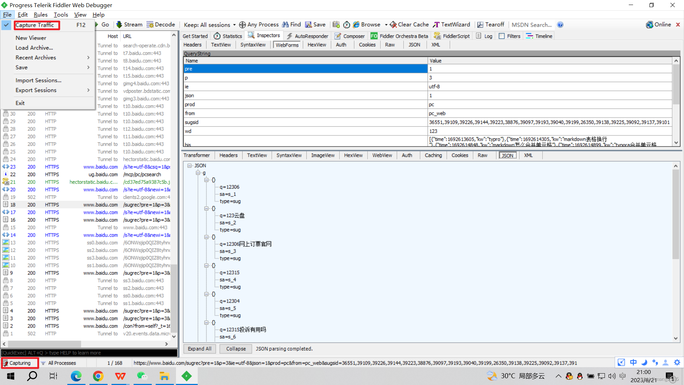The image size is (684, 385).
Task: Open File Explorer from the taskbar
Action: click(x=164, y=376)
